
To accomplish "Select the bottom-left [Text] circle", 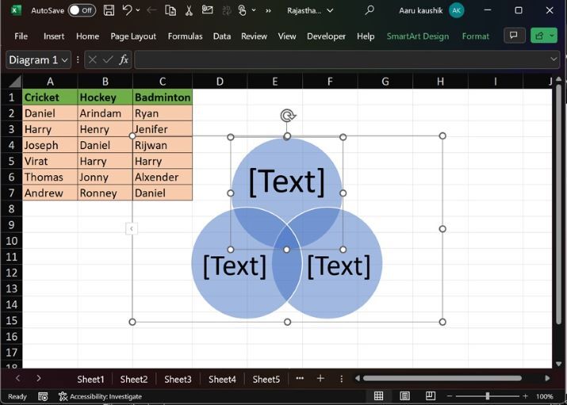I will click(x=235, y=266).
